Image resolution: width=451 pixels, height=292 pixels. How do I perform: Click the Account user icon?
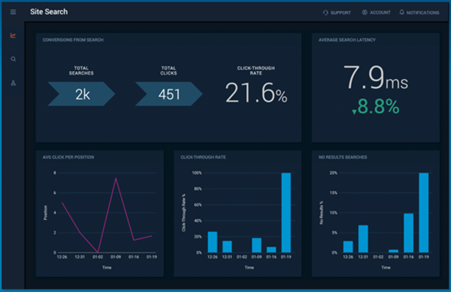(365, 12)
